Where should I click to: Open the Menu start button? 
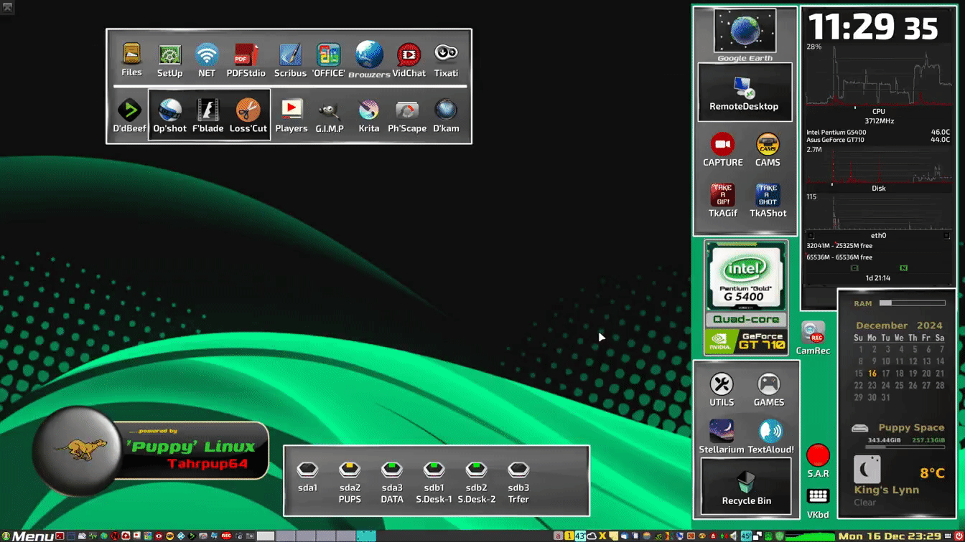(x=26, y=536)
